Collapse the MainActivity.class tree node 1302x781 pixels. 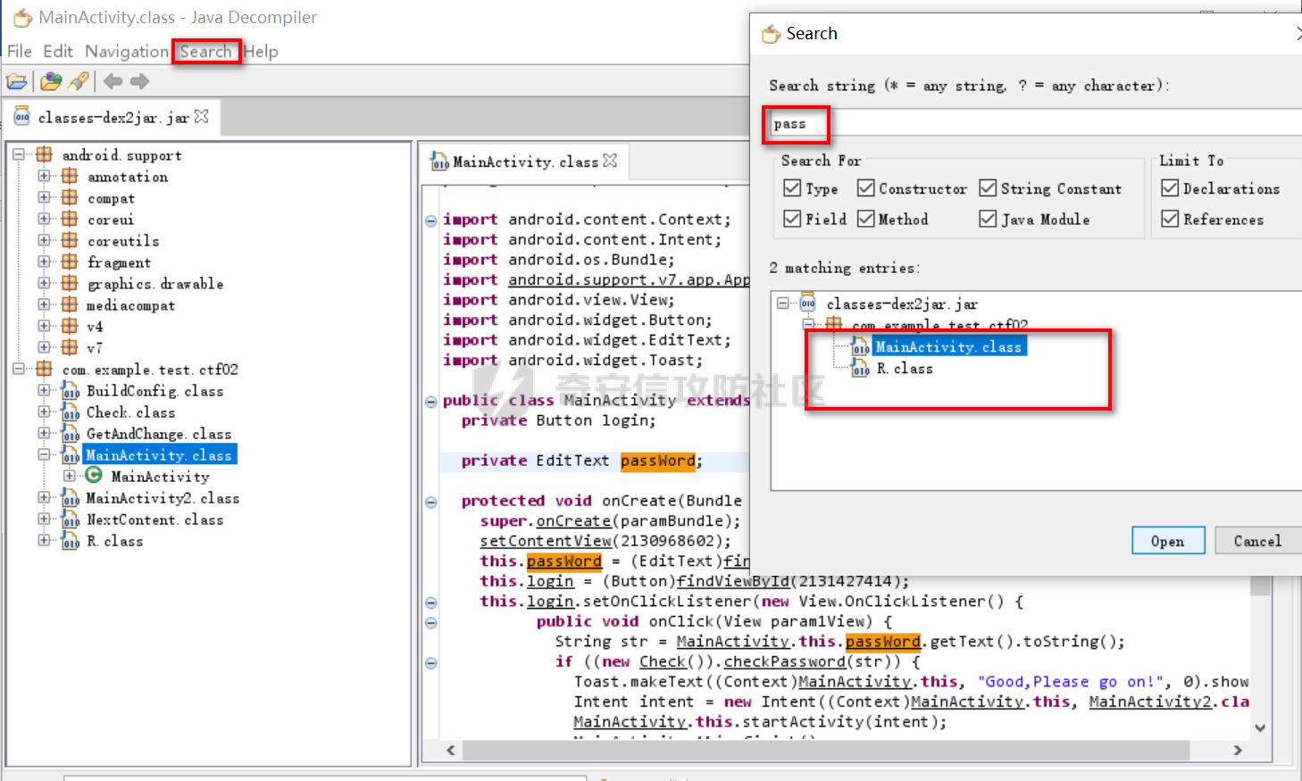(44, 454)
